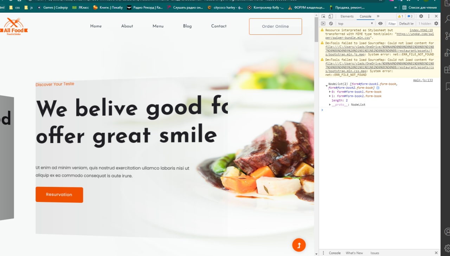Open the 'Games | Codepip' bookmark
This screenshot has height=256, width=450.
coord(52,7)
